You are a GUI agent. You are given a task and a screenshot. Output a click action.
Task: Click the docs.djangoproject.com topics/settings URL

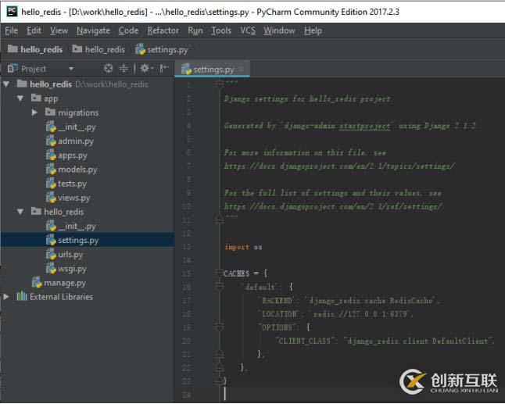tap(339, 166)
